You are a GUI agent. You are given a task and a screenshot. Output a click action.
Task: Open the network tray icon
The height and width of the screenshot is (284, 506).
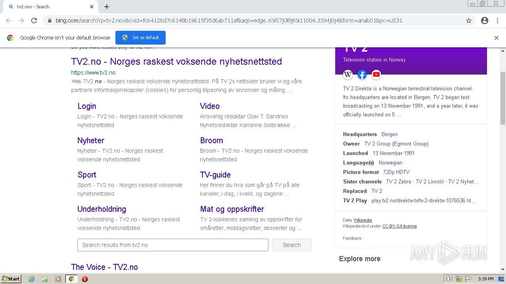pyautogui.click(x=459, y=279)
